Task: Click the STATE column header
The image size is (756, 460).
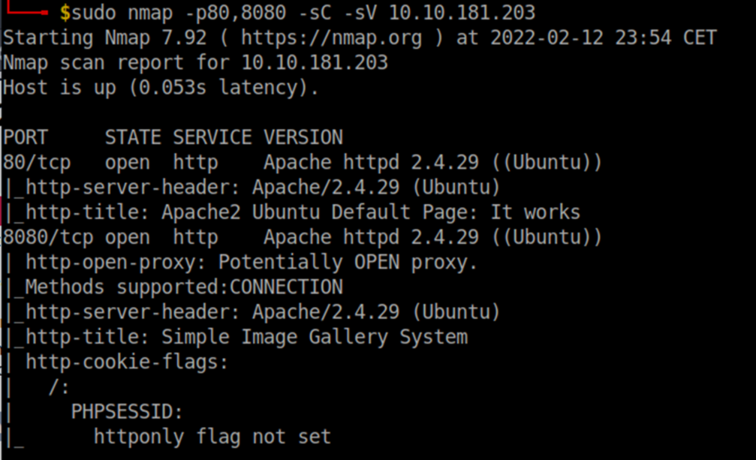Action: point(133,137)
